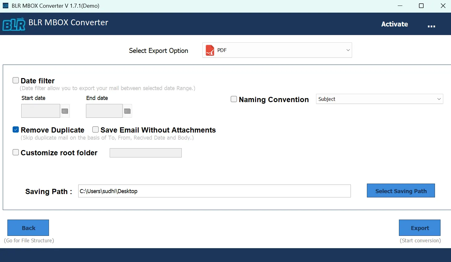
Task: Click the PDF icon in export option
Action: point(210,50)
